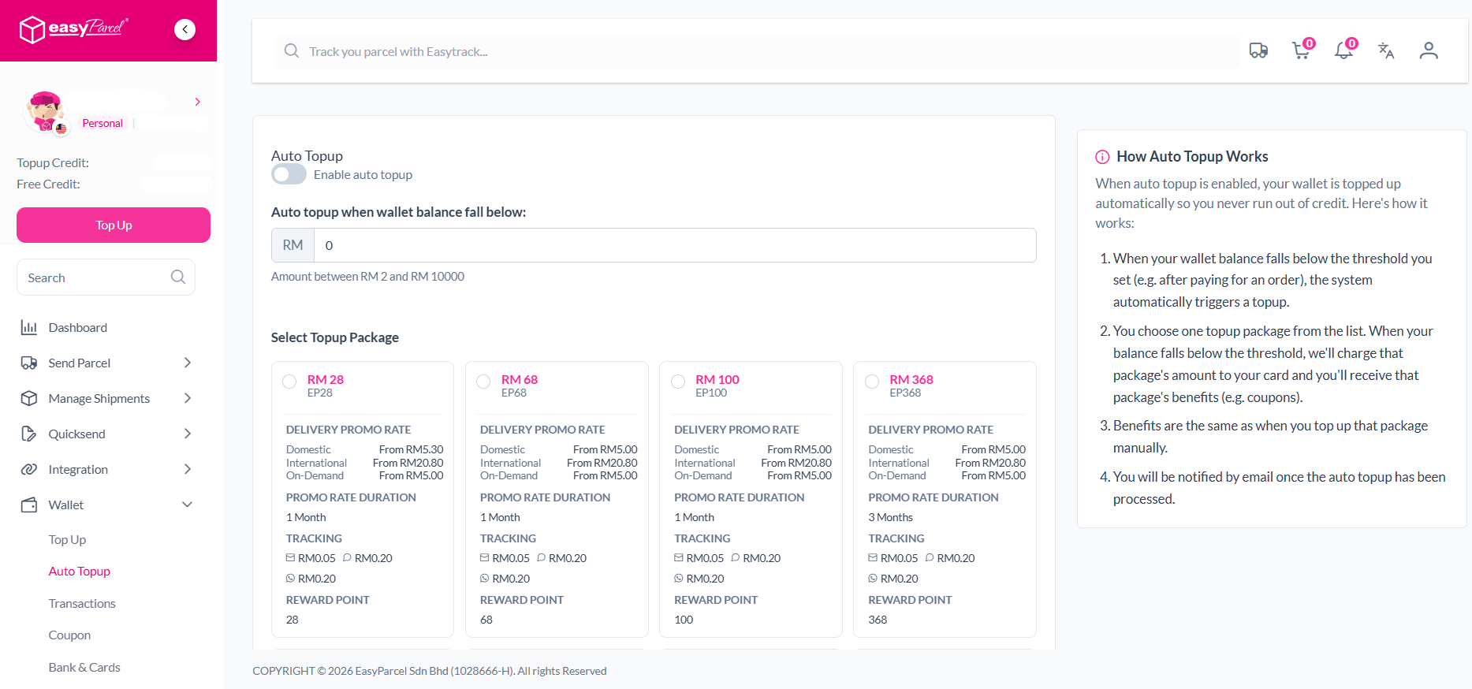Choose the RM 368 topup package

pyautogui.click(x=872, y=382)
